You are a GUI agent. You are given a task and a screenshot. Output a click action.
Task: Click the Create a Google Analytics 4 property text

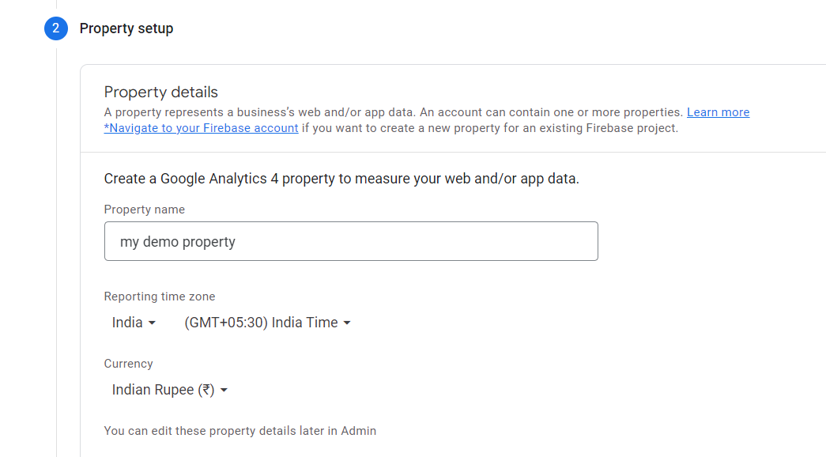tap(341, 179)
